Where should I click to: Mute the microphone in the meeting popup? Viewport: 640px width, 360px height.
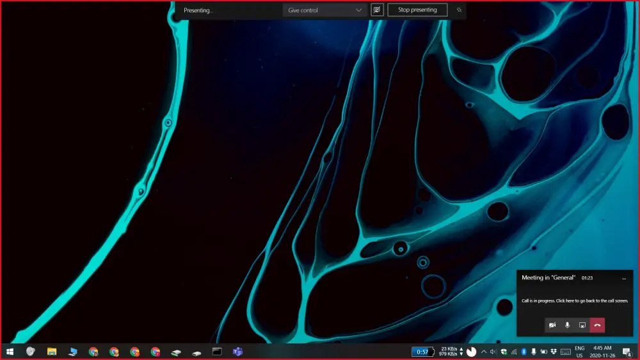coord(567,325)
